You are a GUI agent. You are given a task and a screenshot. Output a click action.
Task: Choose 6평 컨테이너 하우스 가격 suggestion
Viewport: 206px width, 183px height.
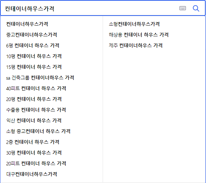coord(32,46)
